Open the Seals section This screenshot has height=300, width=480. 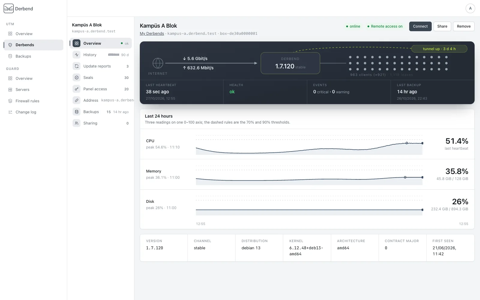pos(101,77)
